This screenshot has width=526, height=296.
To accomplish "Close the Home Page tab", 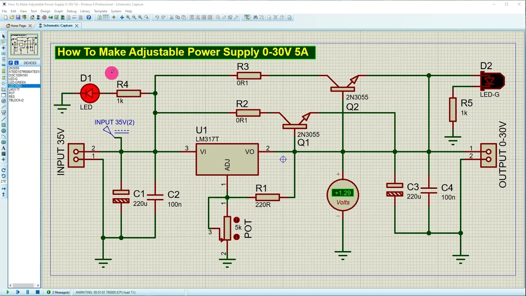I will (x=30, y=25).
